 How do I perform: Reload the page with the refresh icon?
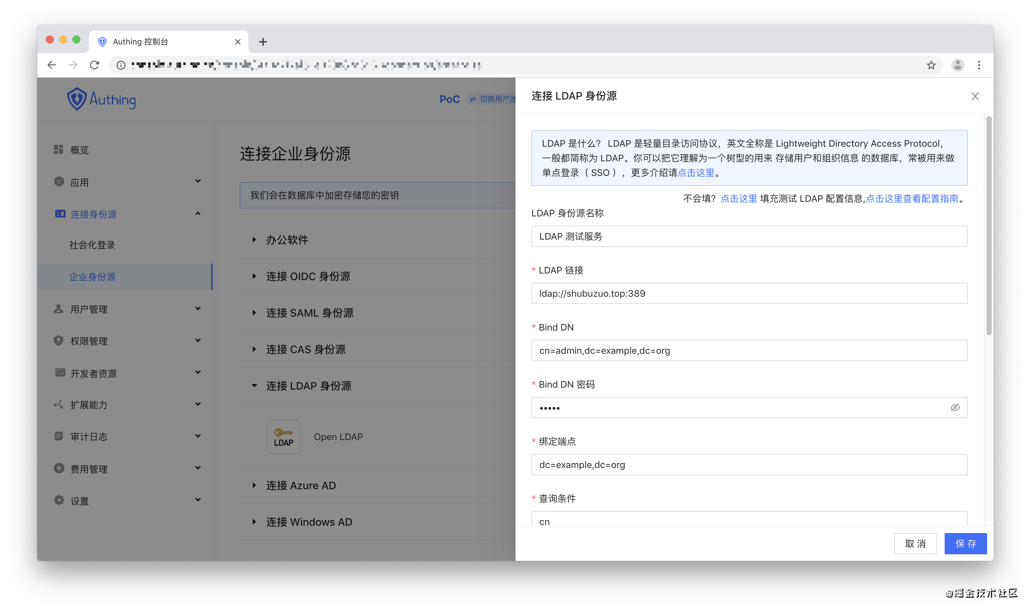[95, 65]
